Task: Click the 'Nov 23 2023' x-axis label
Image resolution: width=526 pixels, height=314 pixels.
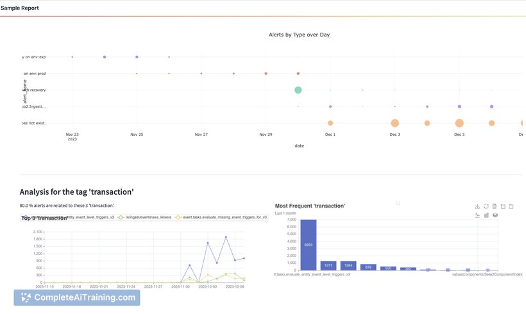Action: click(x=72, y=136)
